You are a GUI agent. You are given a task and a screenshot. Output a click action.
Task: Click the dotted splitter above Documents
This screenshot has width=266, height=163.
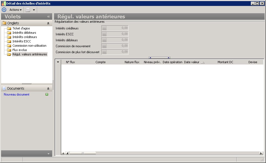click(x=27, y=84)
